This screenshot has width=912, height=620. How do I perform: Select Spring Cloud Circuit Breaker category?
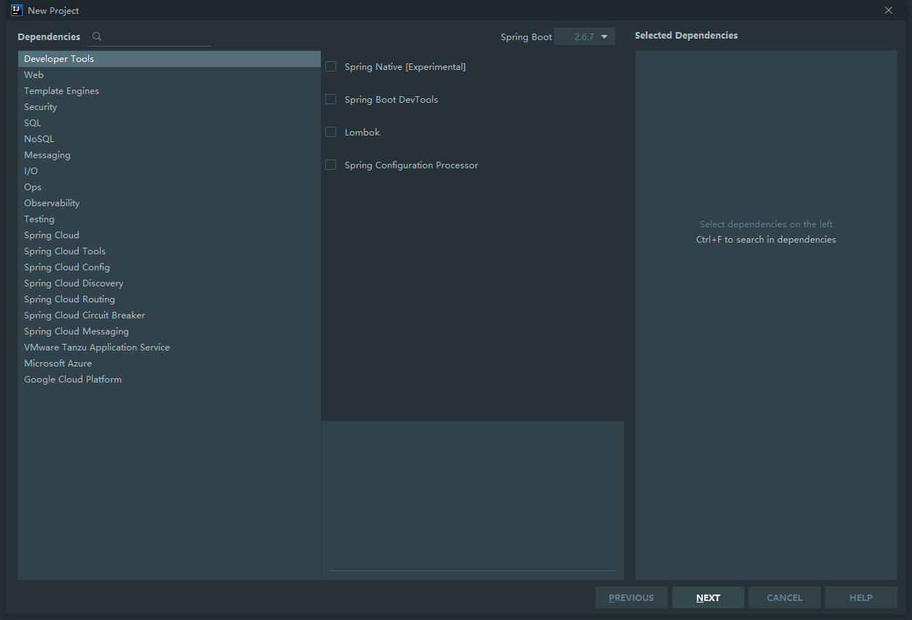[x=169, y=315]
